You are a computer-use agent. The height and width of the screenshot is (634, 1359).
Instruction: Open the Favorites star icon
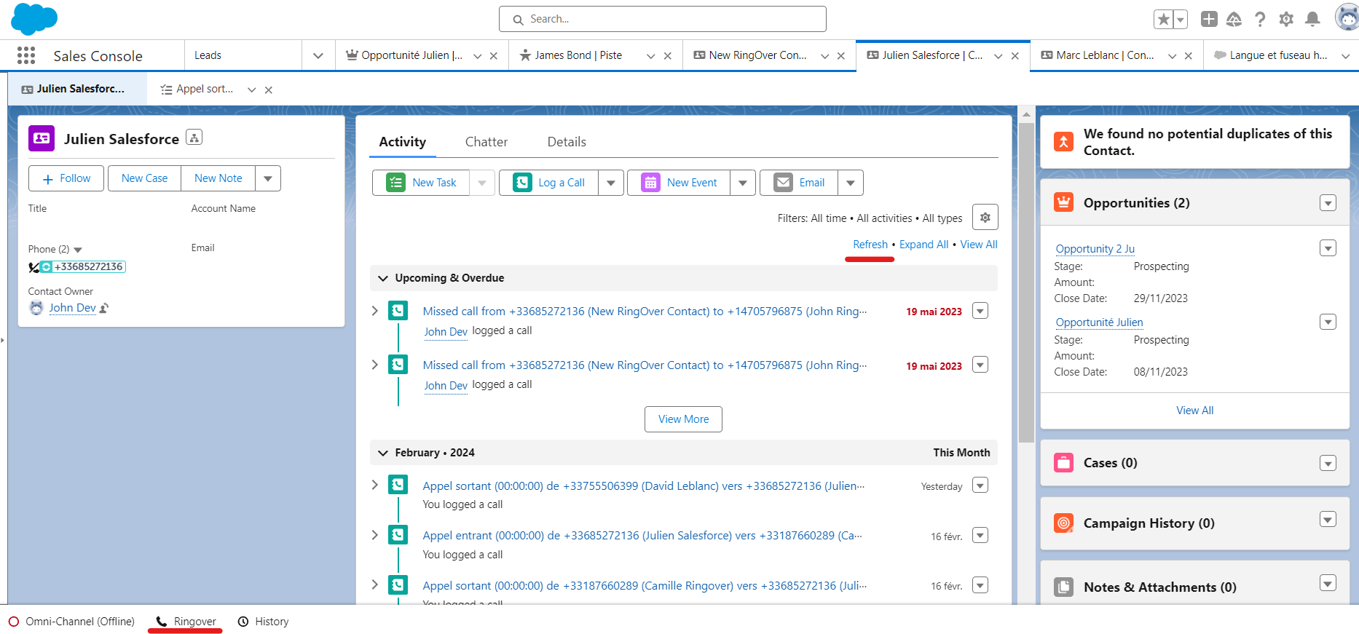1163,20
